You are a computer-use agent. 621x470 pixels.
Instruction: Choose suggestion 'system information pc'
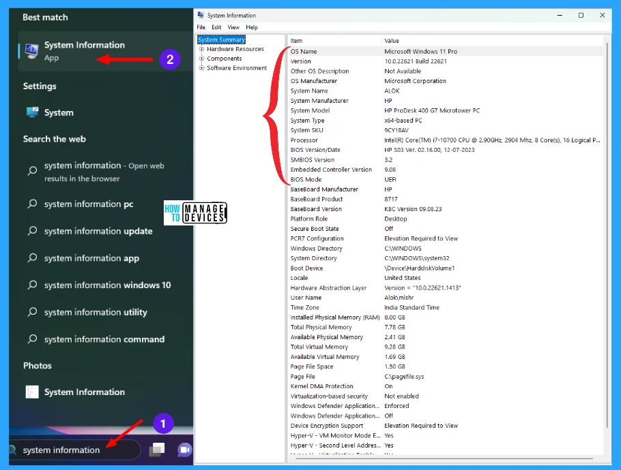89,204
